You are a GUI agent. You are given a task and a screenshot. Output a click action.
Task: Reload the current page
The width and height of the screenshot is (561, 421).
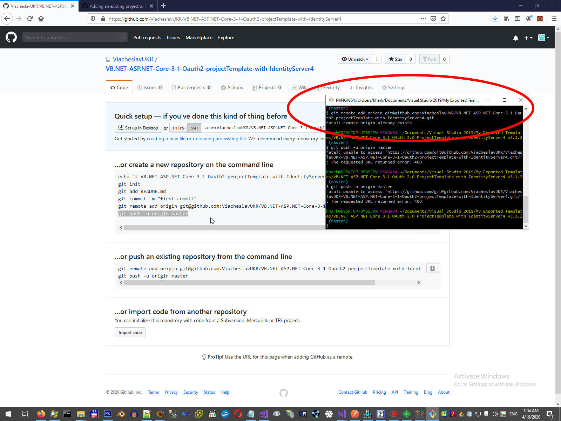[x=30, y=19]
